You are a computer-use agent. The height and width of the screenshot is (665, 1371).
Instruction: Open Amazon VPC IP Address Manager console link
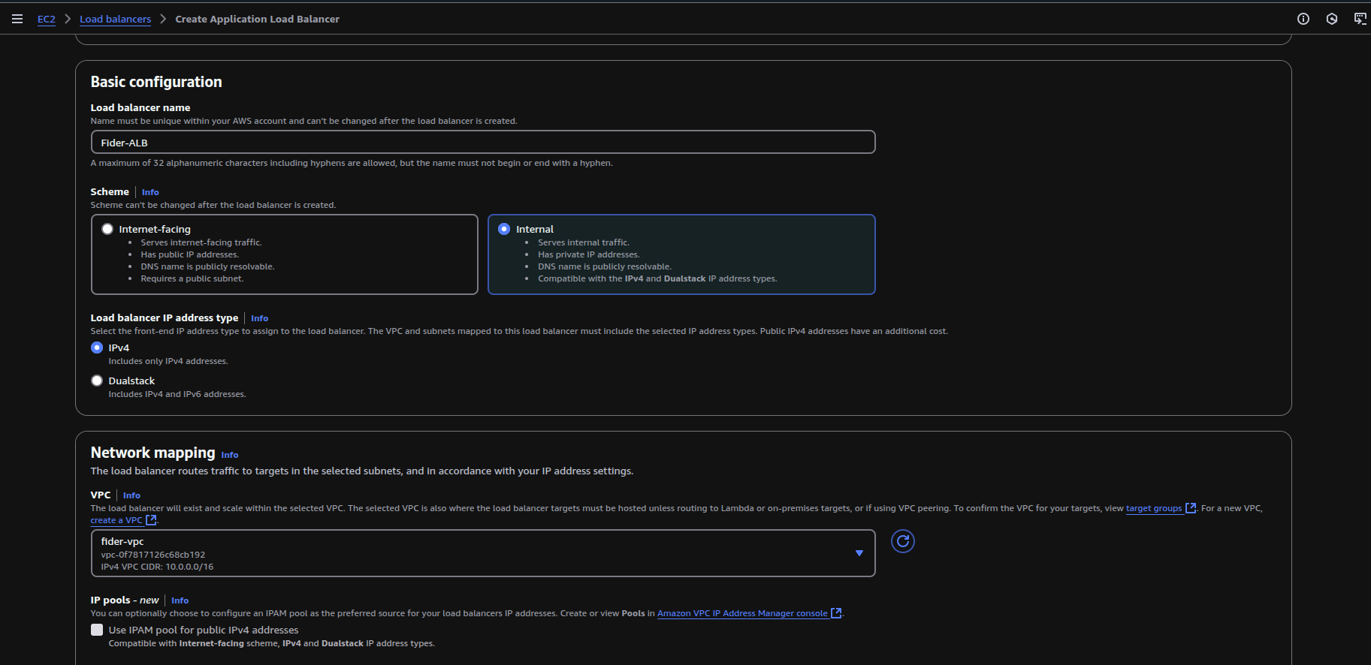tap(742, 613)
